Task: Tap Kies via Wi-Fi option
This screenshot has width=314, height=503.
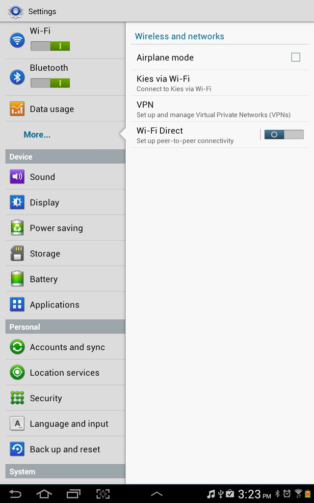Action: (219, 83)
